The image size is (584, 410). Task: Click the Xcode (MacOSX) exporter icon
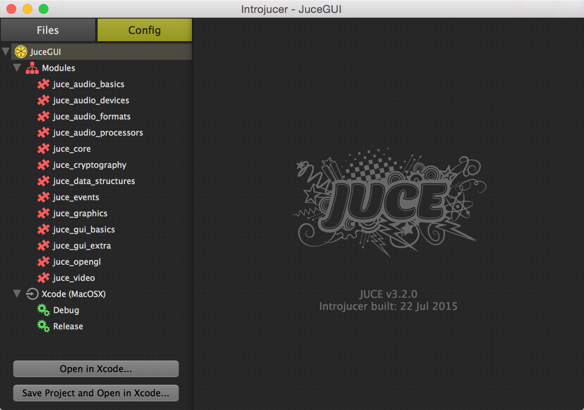(31, 294)
